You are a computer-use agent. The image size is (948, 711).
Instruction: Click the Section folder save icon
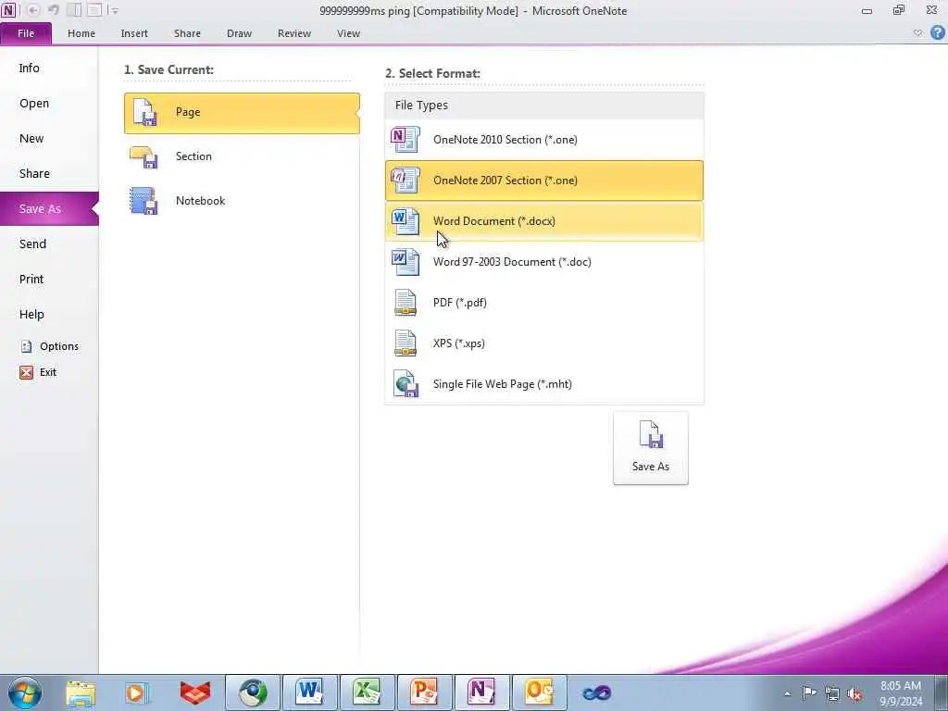(x=143, y=157)
